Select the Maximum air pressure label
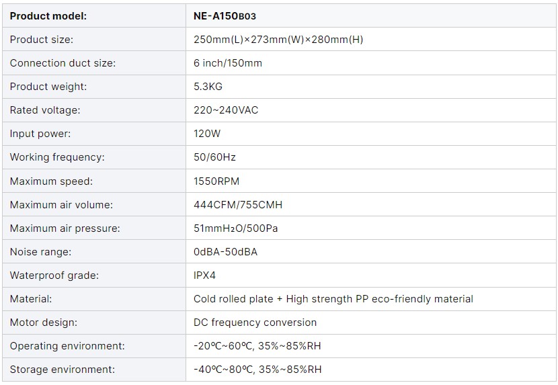558x385 pixels. point(65,228)
